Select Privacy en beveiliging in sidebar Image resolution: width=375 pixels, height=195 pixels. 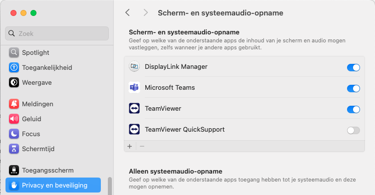[x=53, y=185]
